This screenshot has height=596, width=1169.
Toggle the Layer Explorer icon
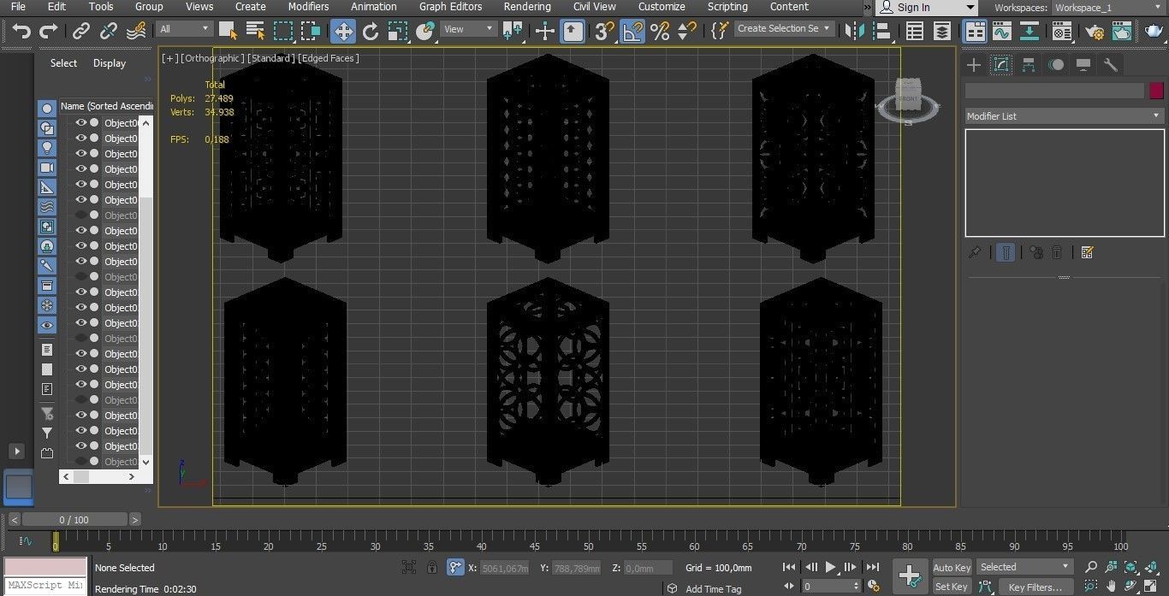click(941, 32)
